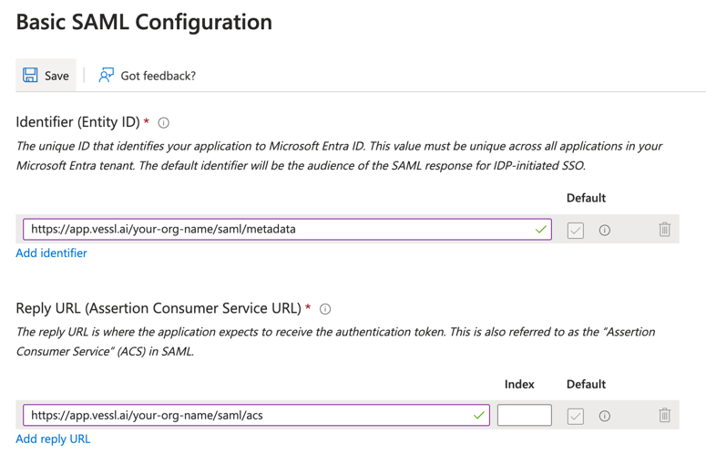Image resolution: width=706 pixels, height=465 pixels.
Task: Click the Save floppy disk icon
Action: [x=31, y=76]
